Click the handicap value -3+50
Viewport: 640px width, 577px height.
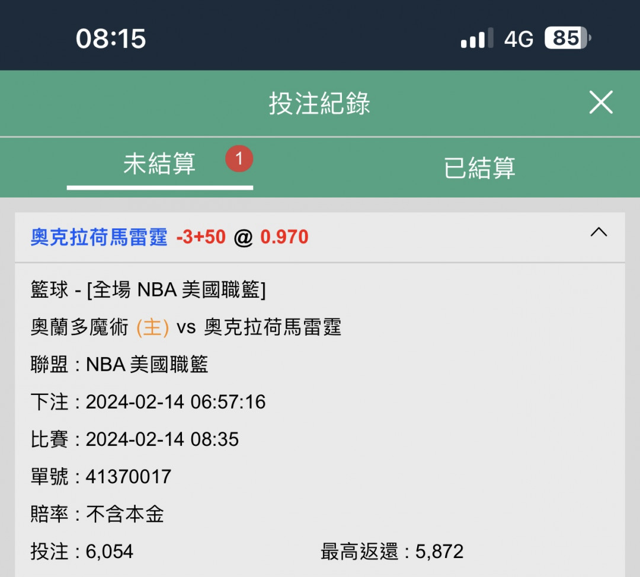201,237
